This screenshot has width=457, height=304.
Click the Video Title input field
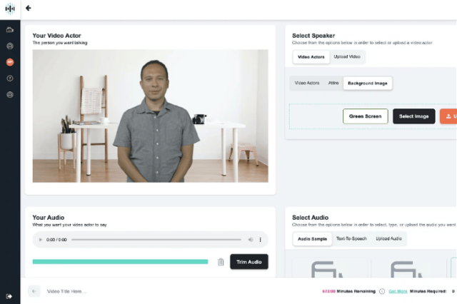tap(107, 291)
